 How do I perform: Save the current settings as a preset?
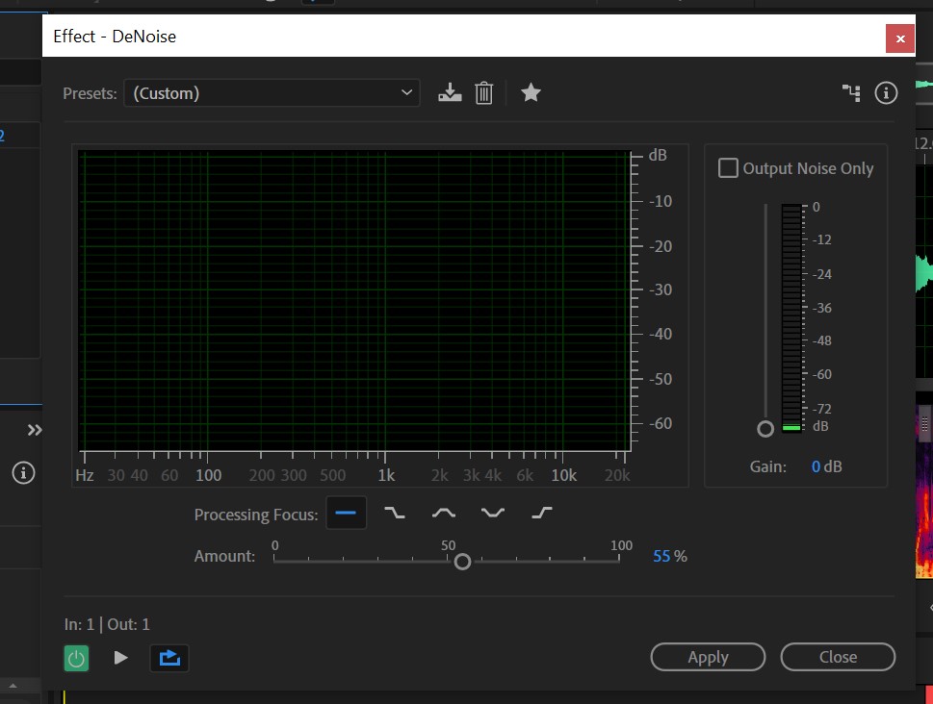[x=450, y=93]
